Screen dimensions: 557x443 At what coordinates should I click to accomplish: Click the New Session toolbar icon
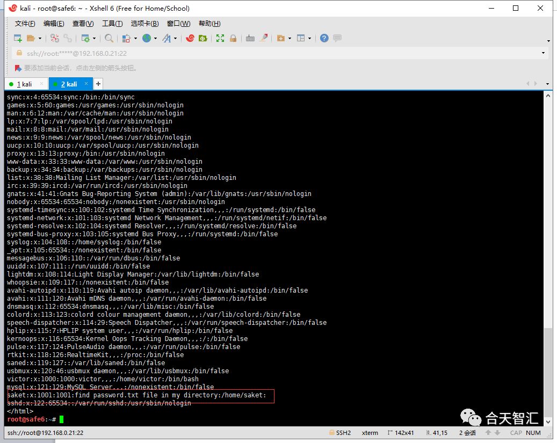coord(17,38)
